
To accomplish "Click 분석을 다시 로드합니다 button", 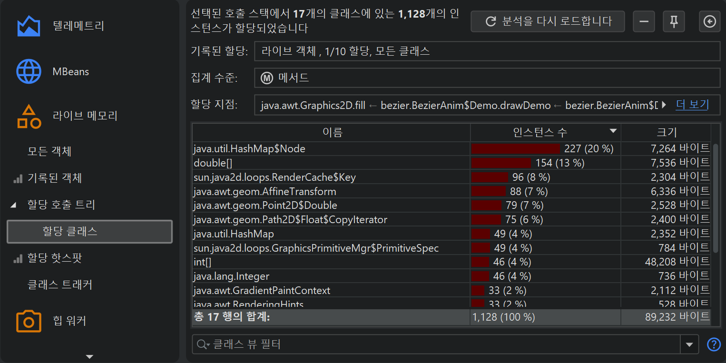I will point(547,22).
